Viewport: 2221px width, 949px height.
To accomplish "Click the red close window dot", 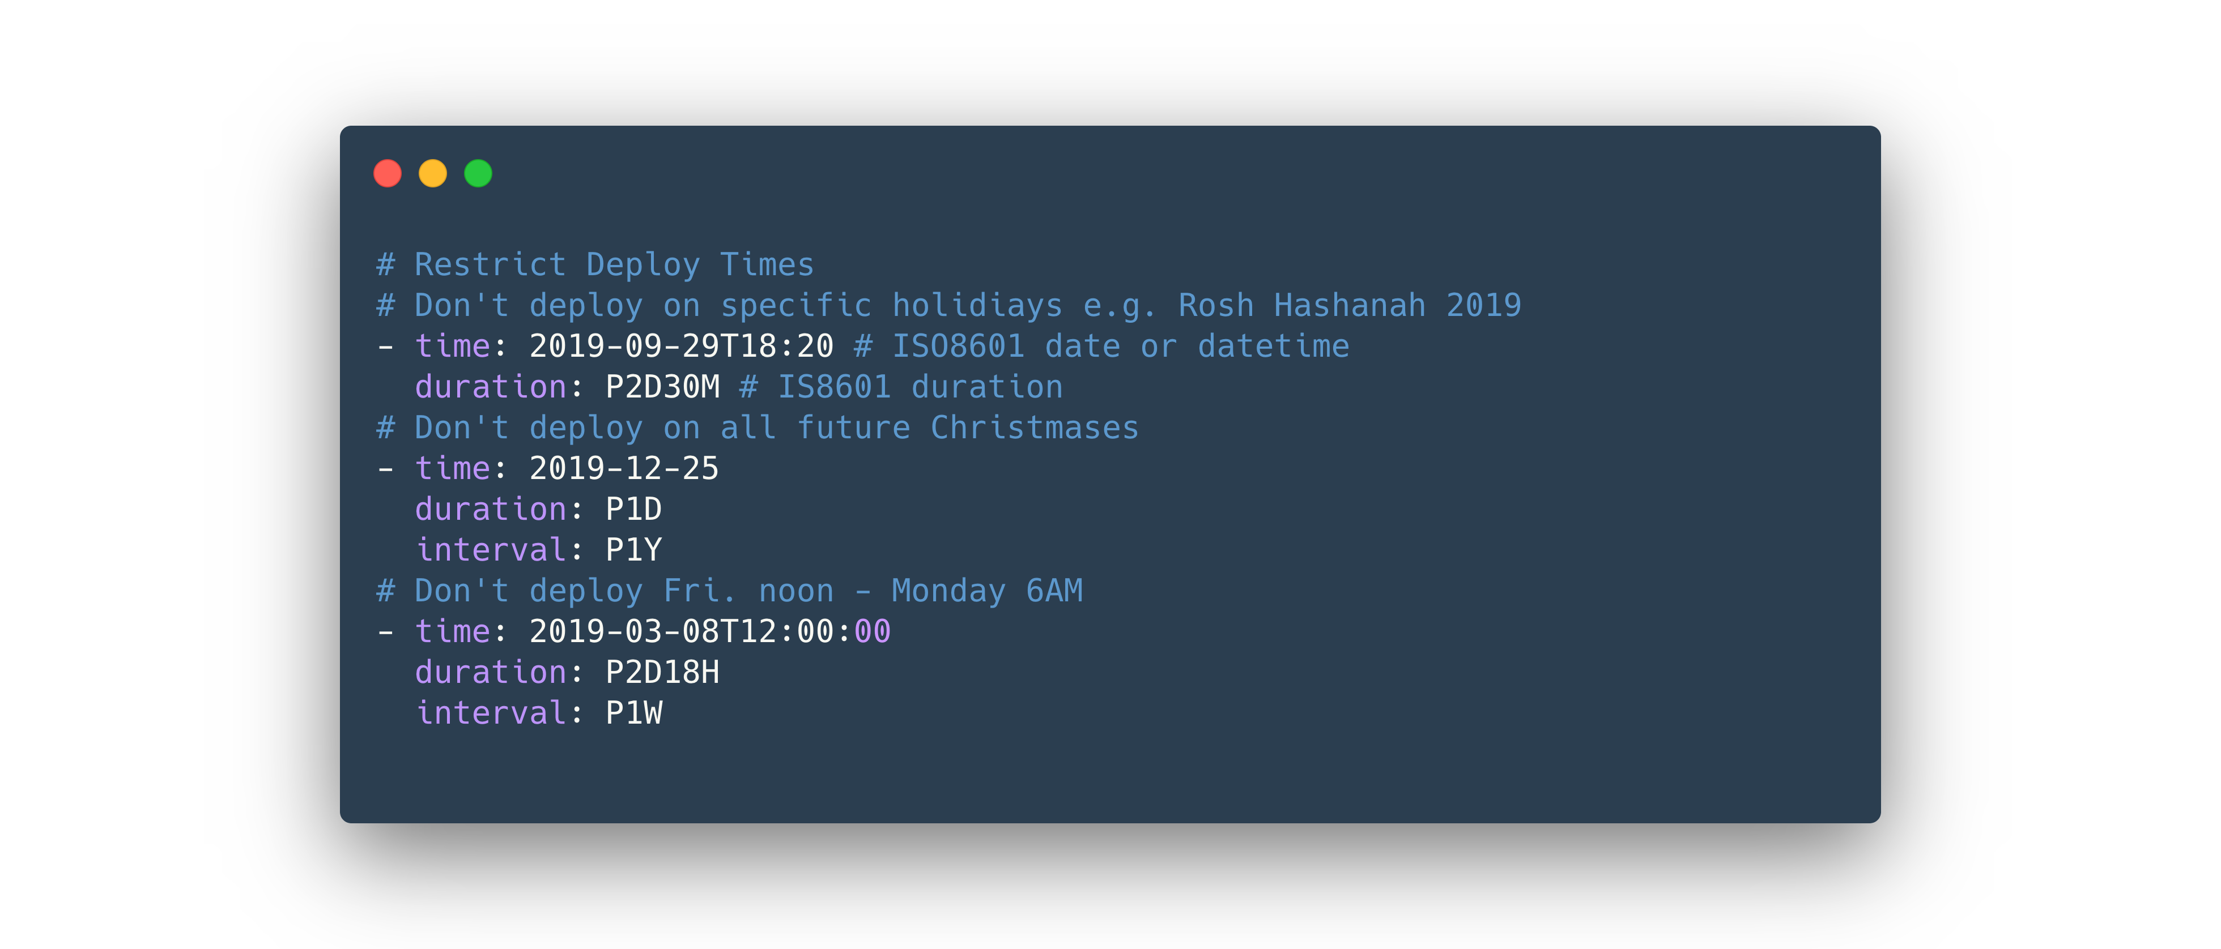I will [x=387, y=173].
